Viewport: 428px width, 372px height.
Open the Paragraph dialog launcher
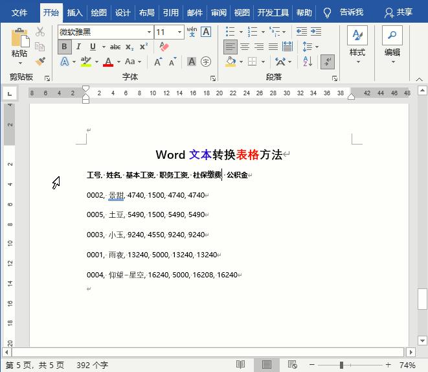click(x=334, y=78)
